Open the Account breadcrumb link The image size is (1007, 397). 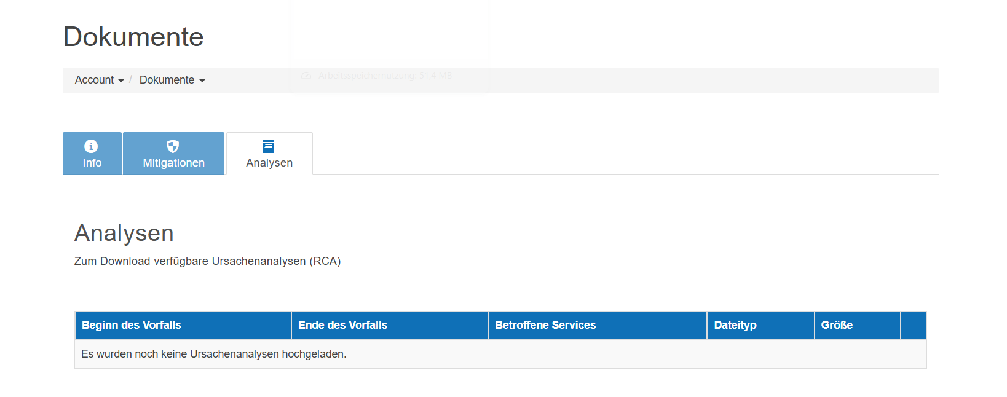click(x=94, y=80)
